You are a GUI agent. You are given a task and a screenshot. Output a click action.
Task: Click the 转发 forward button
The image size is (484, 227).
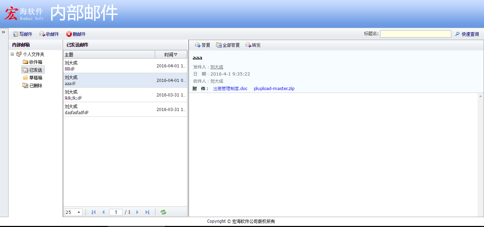coord(253,45)
